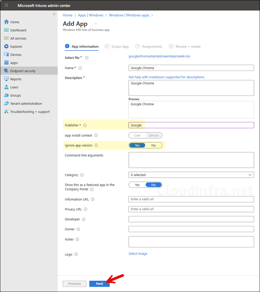Open the app launcher waffle icon
The width and height of the screenshot is (260, 292).
pyautogui.click(x=6, y=5)
